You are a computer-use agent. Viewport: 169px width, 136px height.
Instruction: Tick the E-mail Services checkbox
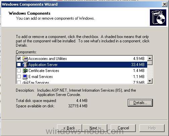(19, 76)
